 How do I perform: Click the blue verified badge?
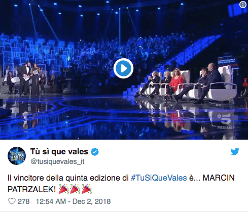[95, 152]
